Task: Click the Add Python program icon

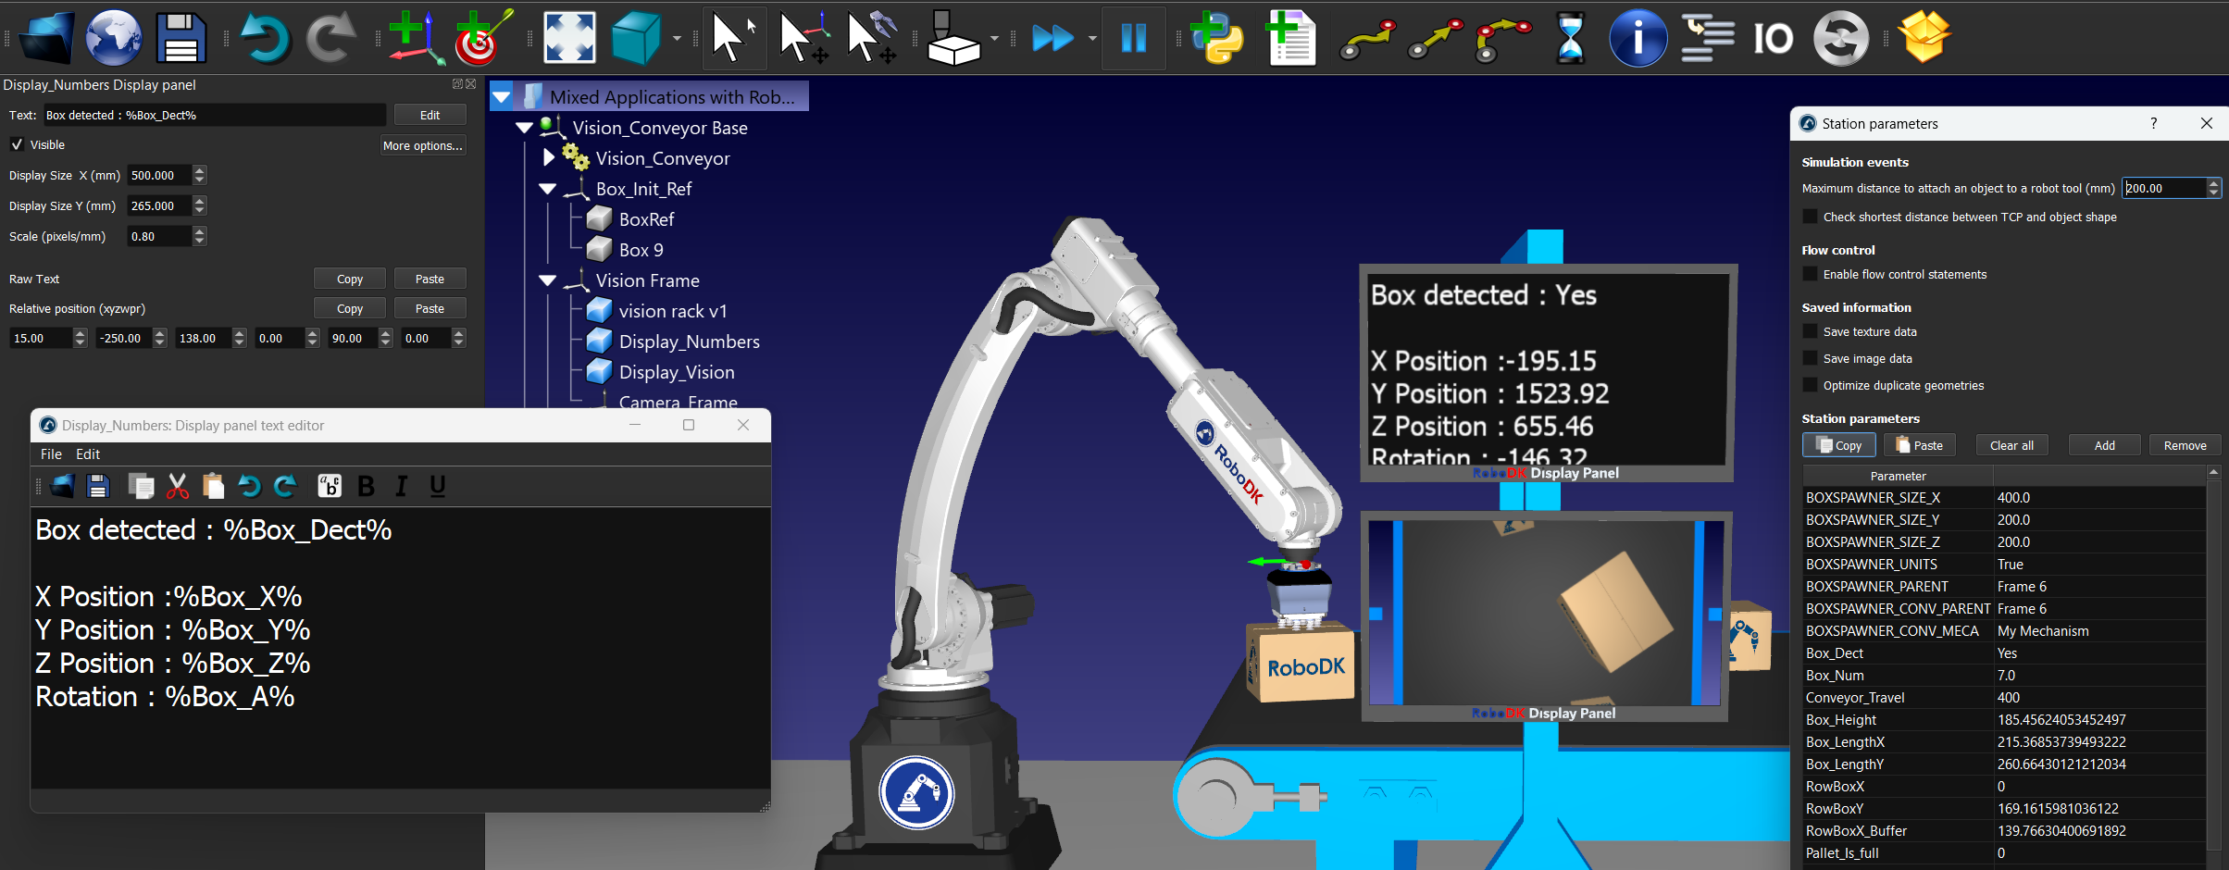Action: (1215, 38)
